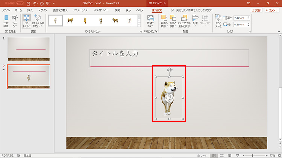Screen dimensions: 282x158
Task: Open the Insert (挿入) ribbon tab
Action: (x=30, y=10)
